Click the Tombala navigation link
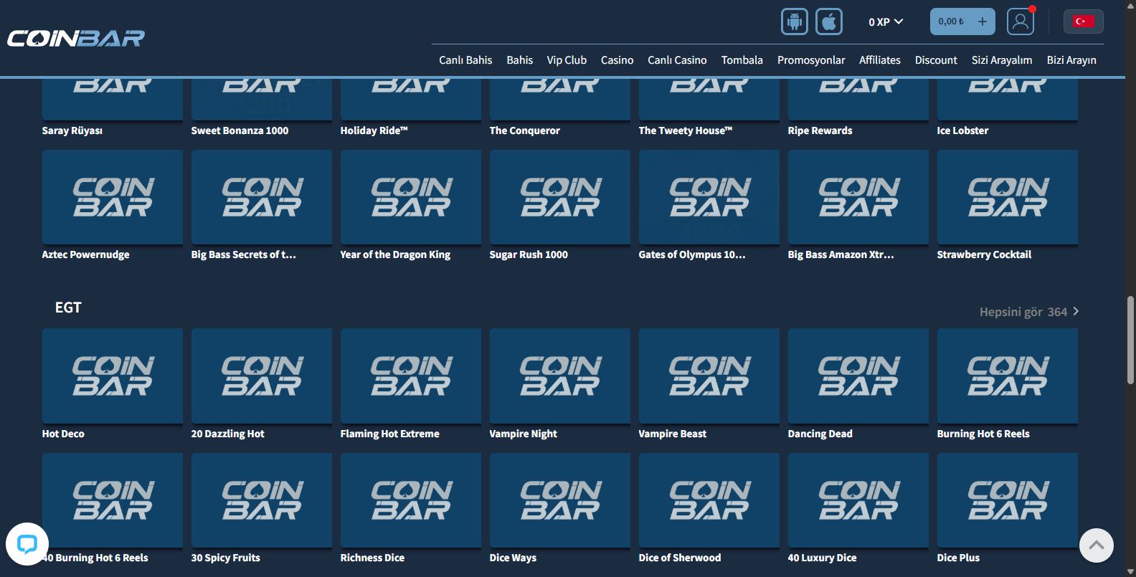The height and width of the screenshot is (577, 1136). tap(742, 60)
